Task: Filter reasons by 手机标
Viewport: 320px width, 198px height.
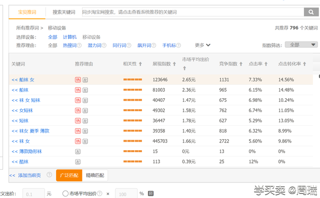Action: (169, 45)
